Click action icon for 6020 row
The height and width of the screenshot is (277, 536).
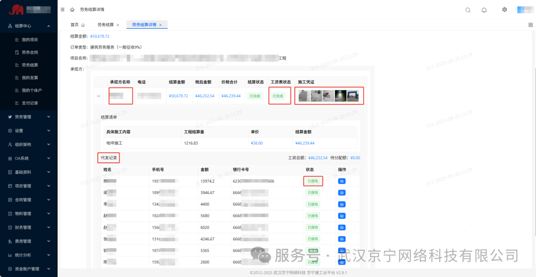[341, 227]
